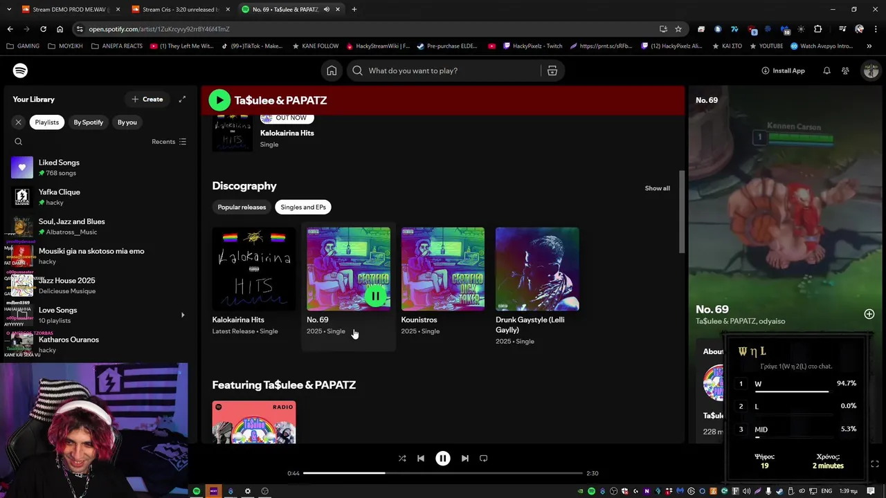Open the notifications bell
This screenshot has height=498, width=886.
click(826, 71)
